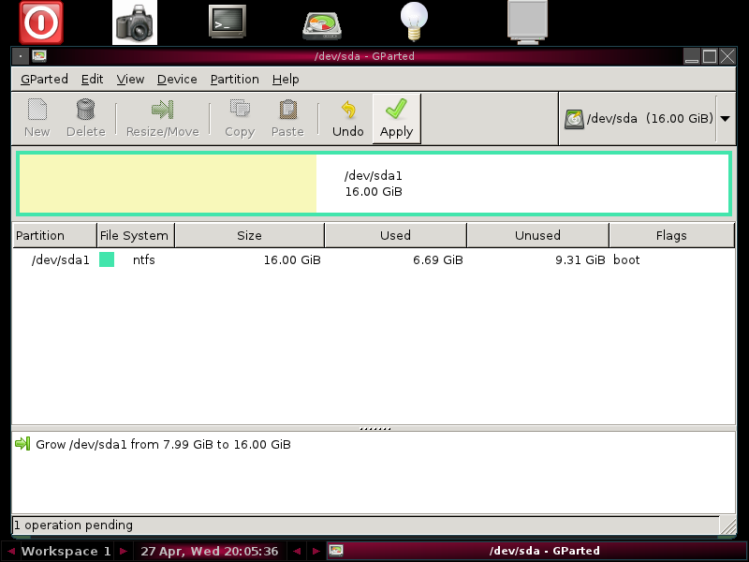Click the red power exit icon
Viewport: 749px width, 562px height.
point(41,22)
